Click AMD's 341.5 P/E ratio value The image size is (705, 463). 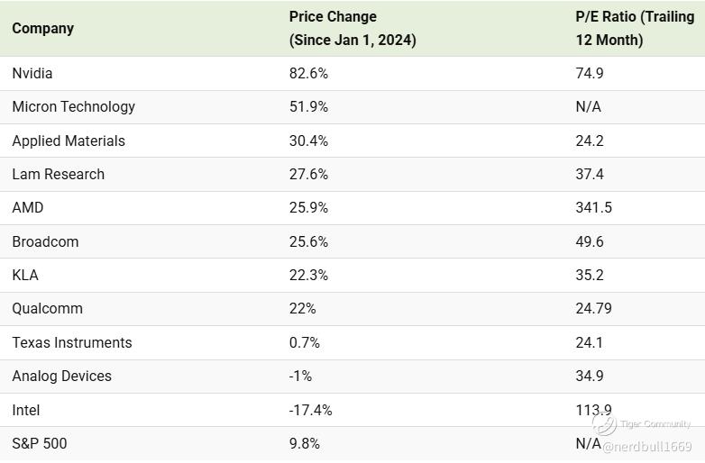click(593, 207)
